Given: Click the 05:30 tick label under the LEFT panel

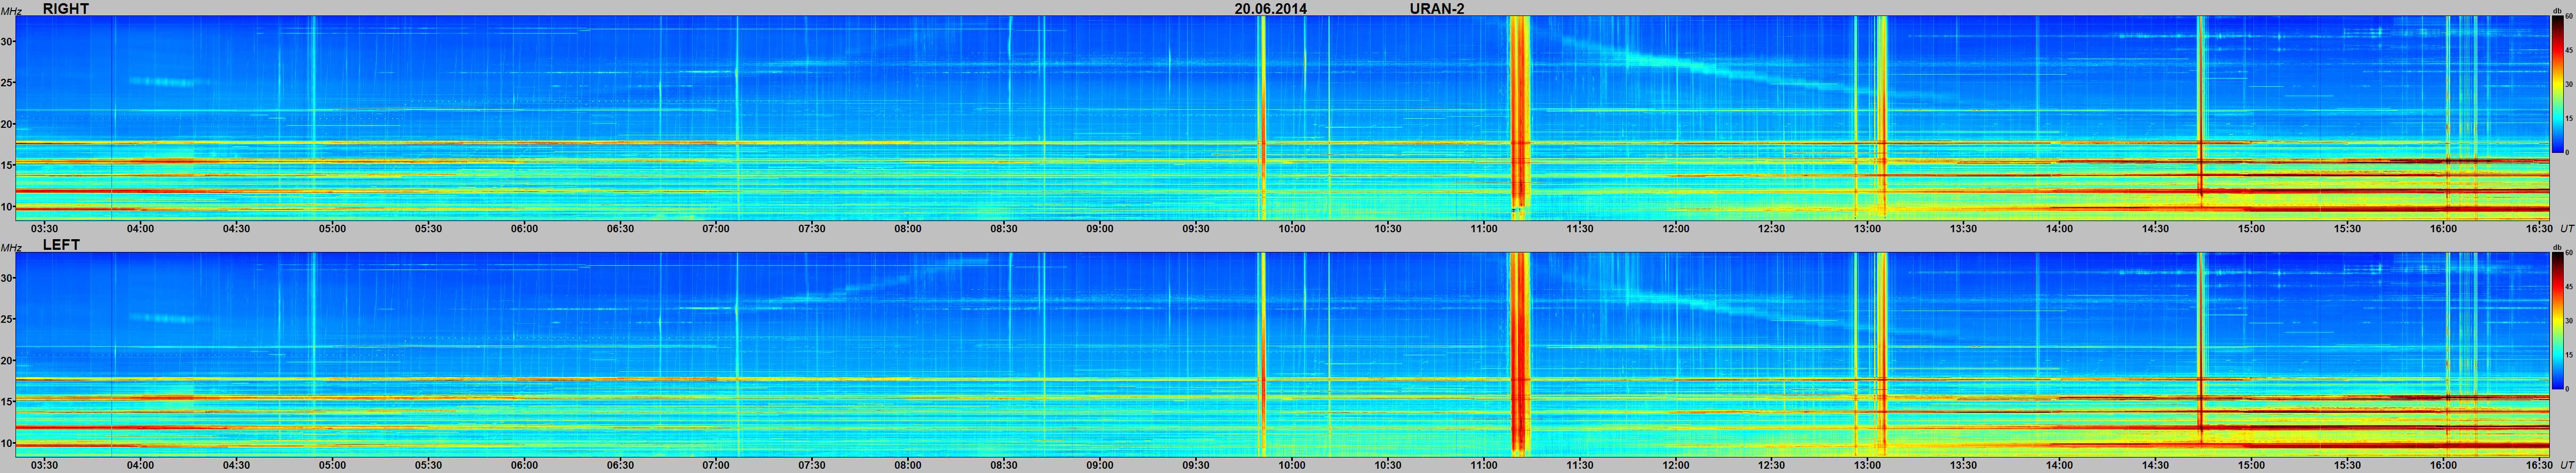Looking at the screenshot, I should (x=428, y=465).
